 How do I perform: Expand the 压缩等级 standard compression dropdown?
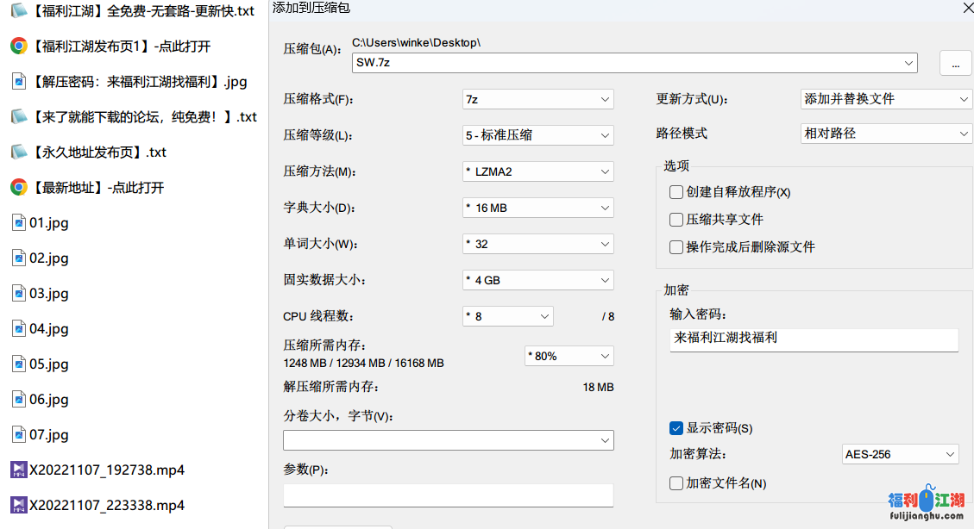537,135
